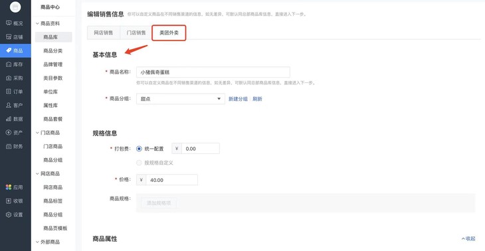Click the 规格信息 section heading
This screenshot has width=485, height=251.
[x=105, y=133]
